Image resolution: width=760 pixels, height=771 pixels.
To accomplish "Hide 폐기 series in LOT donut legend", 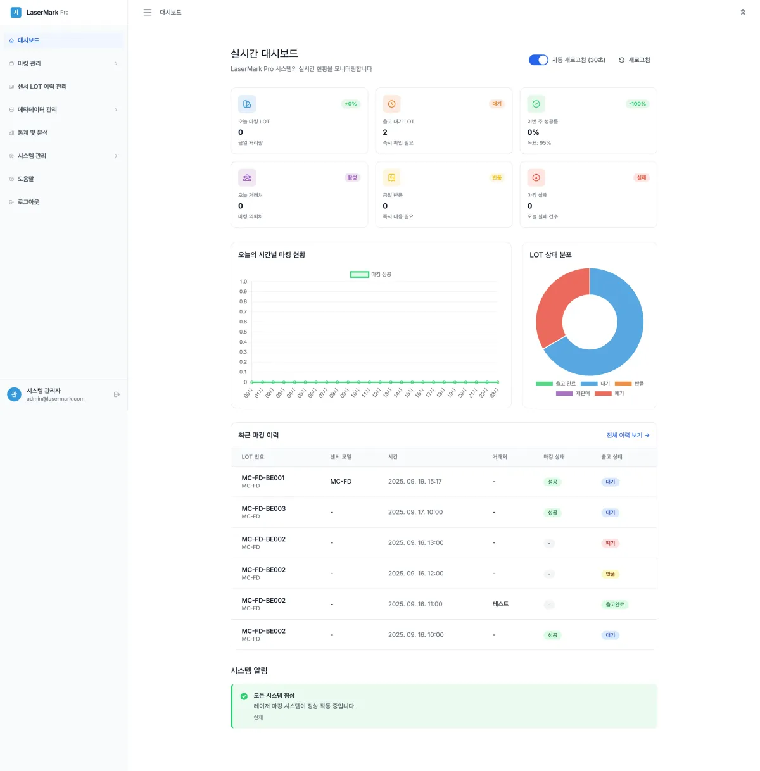I will tap(609, 393).
